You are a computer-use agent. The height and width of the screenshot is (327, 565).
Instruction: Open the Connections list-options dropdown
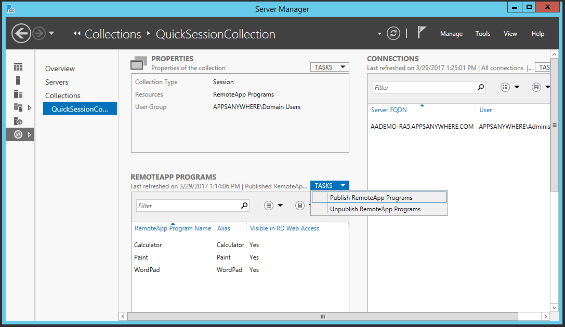click(x=509, y=87)
